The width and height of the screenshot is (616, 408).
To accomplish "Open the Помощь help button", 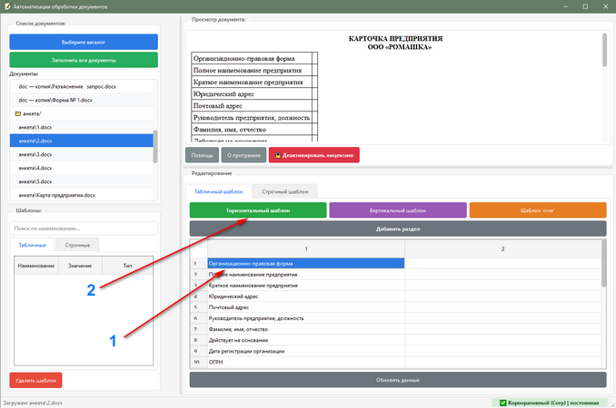I will pyautogui.click(x=202, y=155).
